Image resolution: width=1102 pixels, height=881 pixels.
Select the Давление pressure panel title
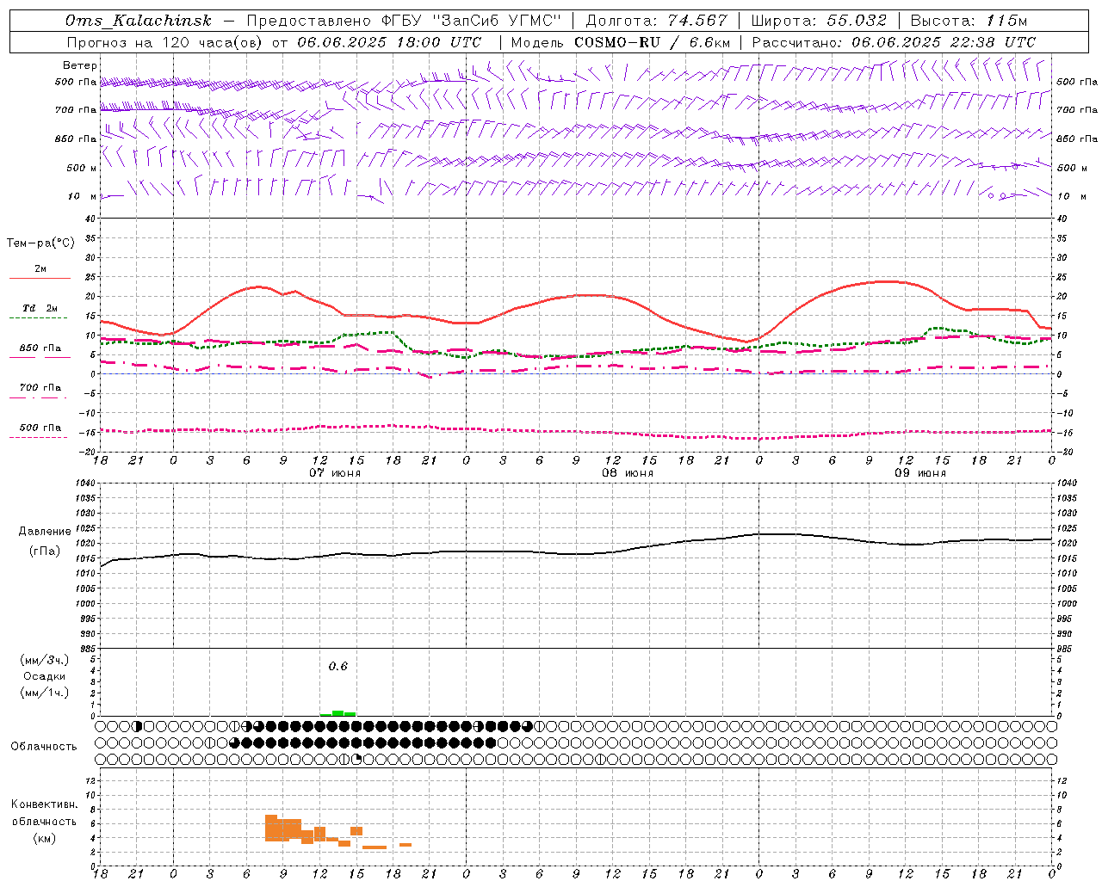click(x=45, y=532)
